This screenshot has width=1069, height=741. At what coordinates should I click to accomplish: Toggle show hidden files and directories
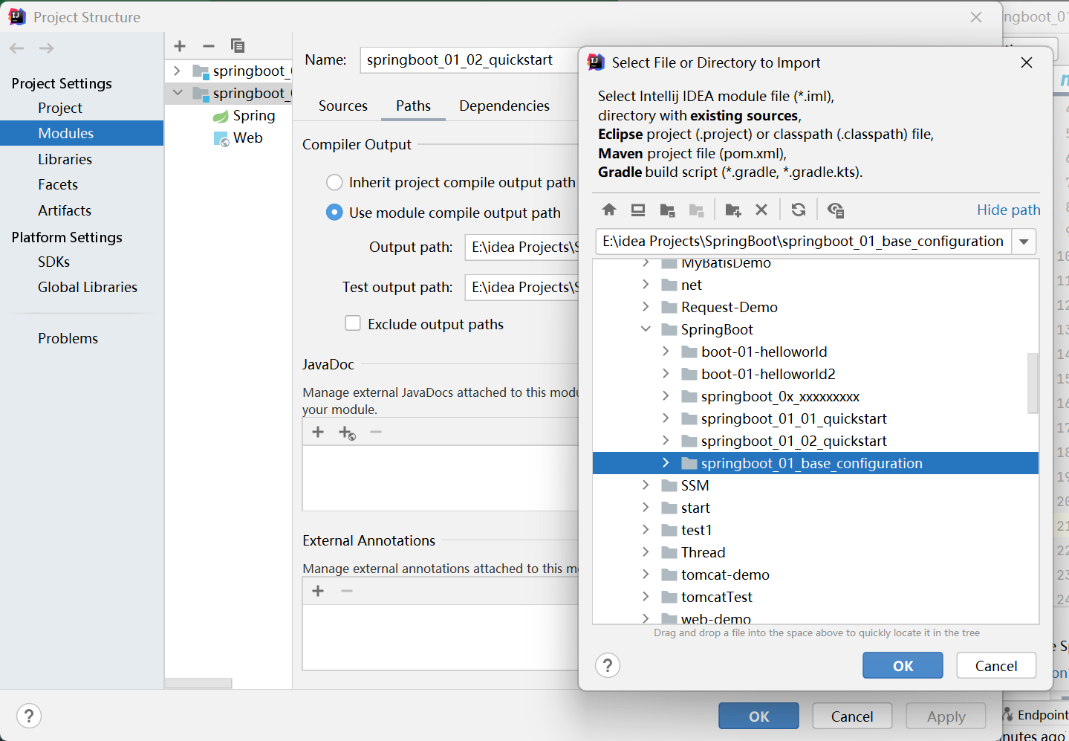(x=836, y=210)
